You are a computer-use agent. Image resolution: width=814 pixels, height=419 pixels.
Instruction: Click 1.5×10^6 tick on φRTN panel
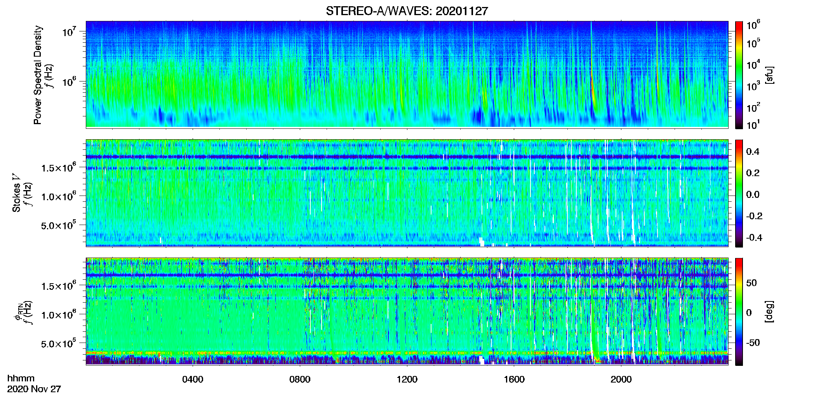(59, 286)
